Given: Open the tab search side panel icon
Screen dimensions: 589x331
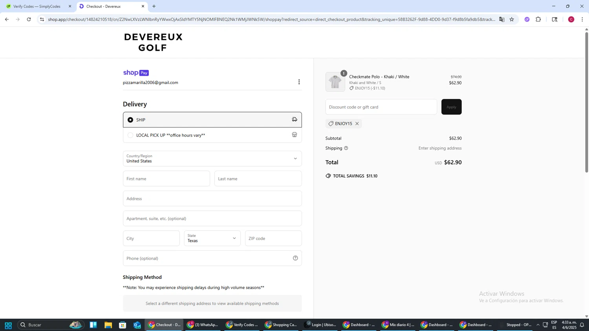Looking at the screenshot, I should [x=555, y=19].
